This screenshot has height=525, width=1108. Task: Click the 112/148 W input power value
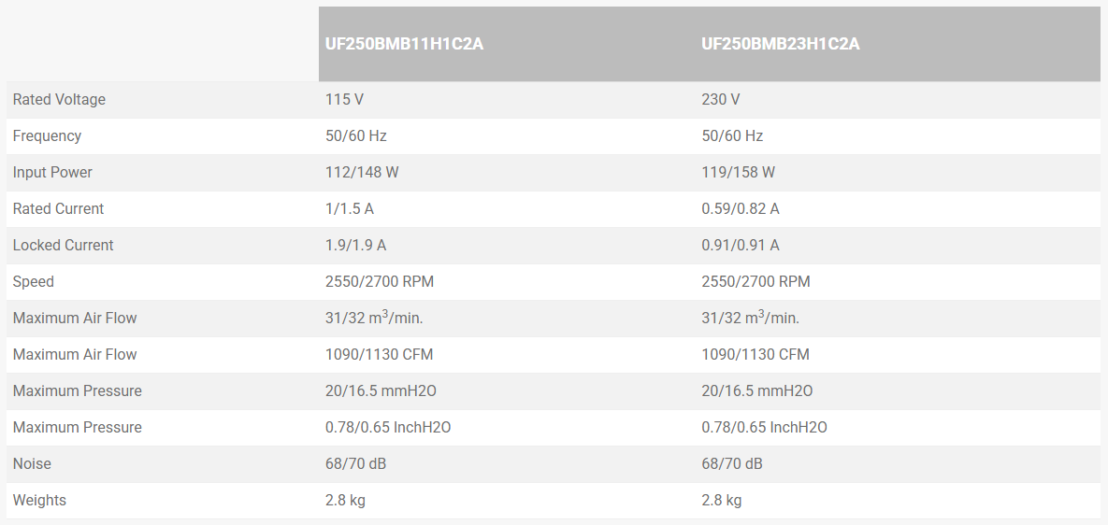tap(362, 173)
